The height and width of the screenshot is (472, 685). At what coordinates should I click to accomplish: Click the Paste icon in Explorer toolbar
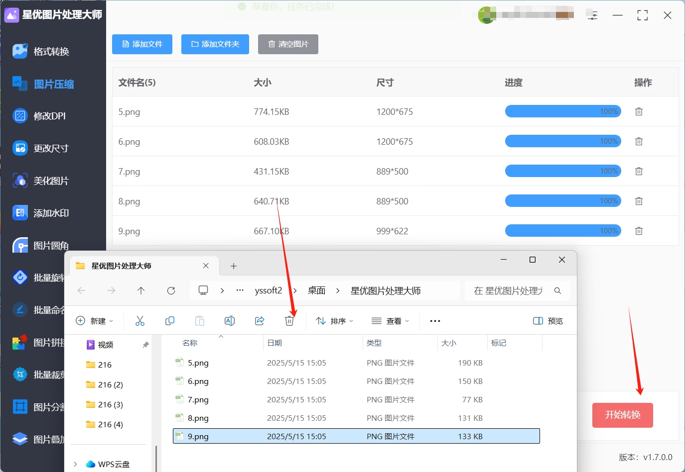tap(200, 321)
